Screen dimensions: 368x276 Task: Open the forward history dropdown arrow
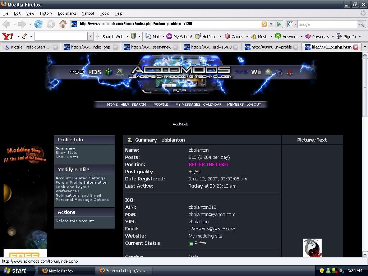[30, 24]
